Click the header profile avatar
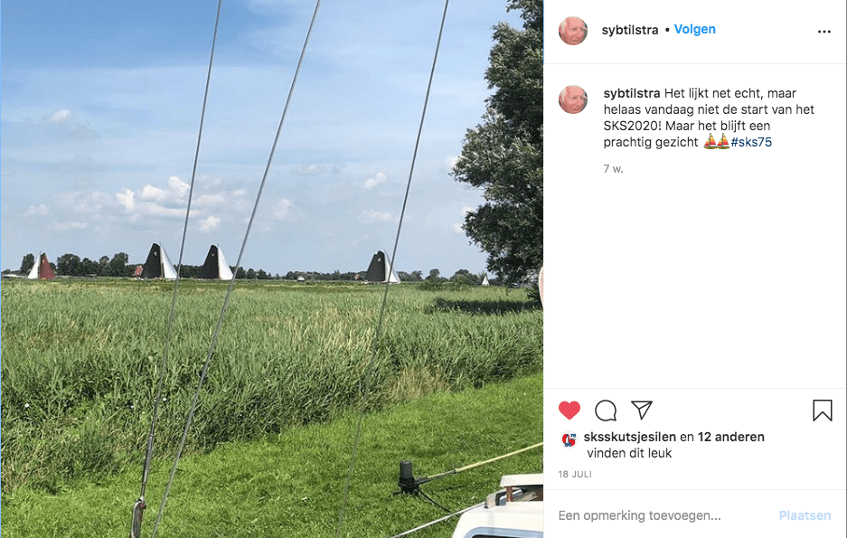The height and width of the screenshot is (538, 847). click(572, 31)
